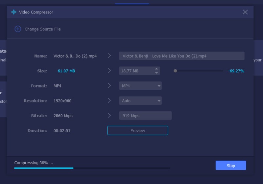The height and width of the screenshot is (184, 263).
Task: Click the plus icon to change source file
Action: click(18, 29)
